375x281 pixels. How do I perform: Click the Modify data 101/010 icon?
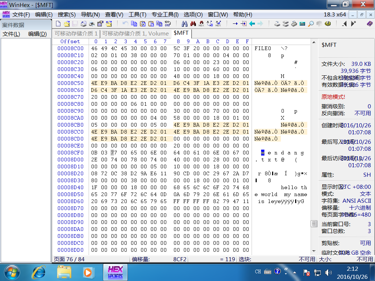tap(168, 23)
